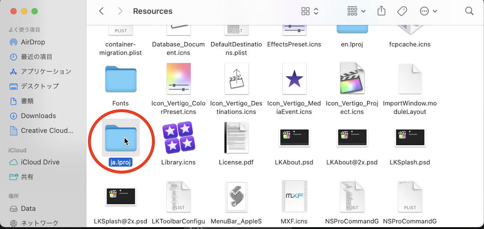Click the Resources window title
Screen dimensions: 484x229
pos(153,11)
